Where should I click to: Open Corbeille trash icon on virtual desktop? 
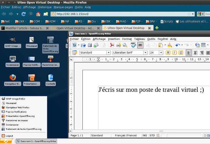point(51,80)
